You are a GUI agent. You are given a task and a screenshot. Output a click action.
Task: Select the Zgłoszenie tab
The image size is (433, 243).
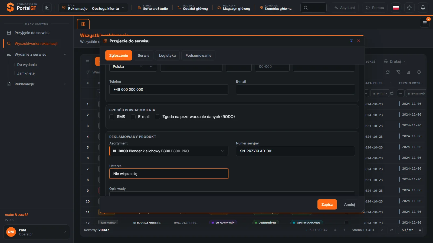coord(119,55)
